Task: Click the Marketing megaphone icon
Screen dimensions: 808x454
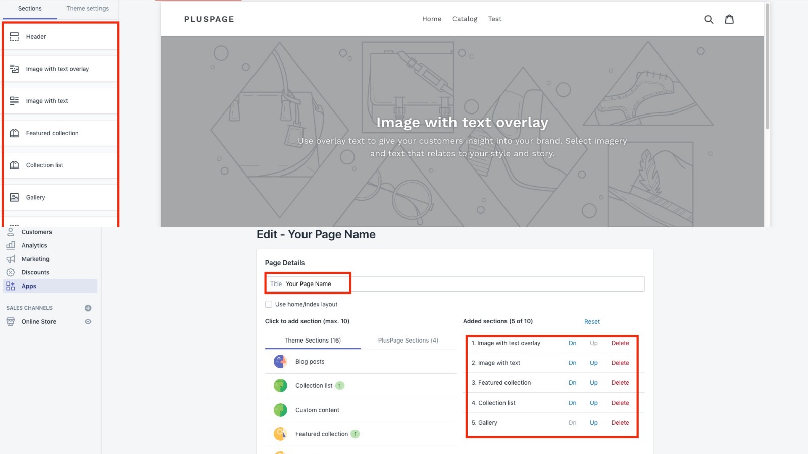Action: point(11,259)
